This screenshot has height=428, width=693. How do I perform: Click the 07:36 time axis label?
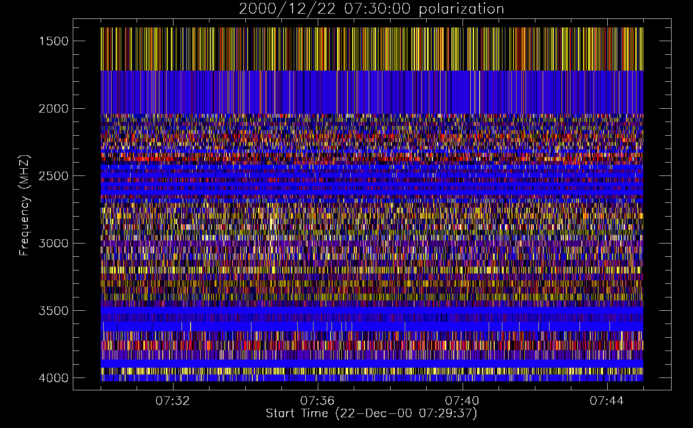coord(317,401)
